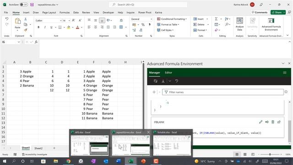
Task: Apply Percent Style format
Action: pos(143,25)
